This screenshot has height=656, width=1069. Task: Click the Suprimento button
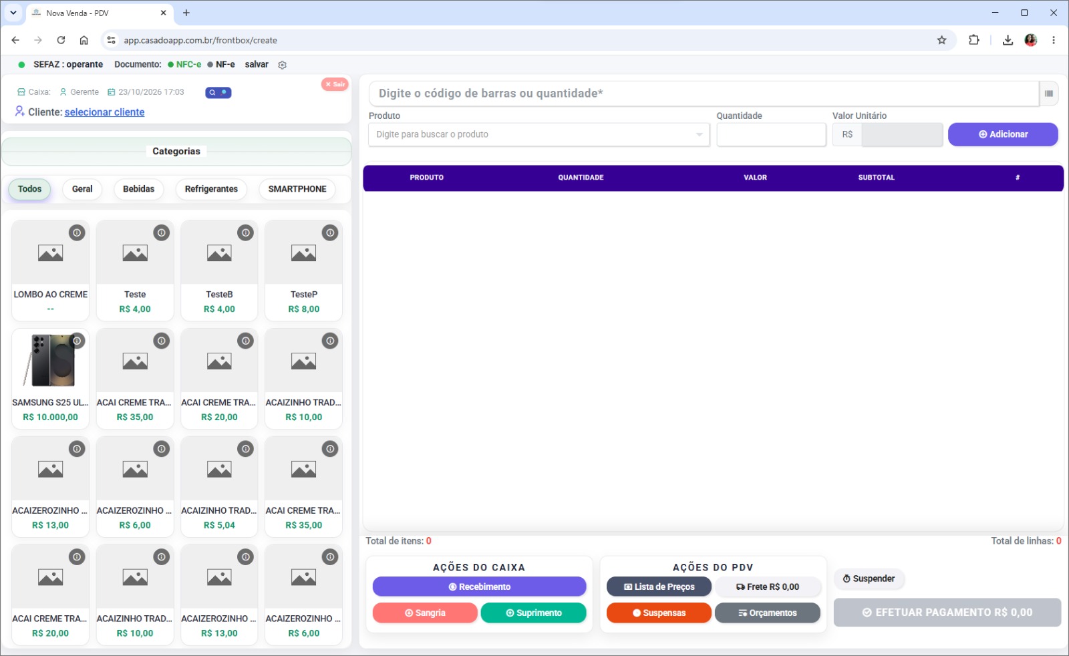click(x=533, y=613)
